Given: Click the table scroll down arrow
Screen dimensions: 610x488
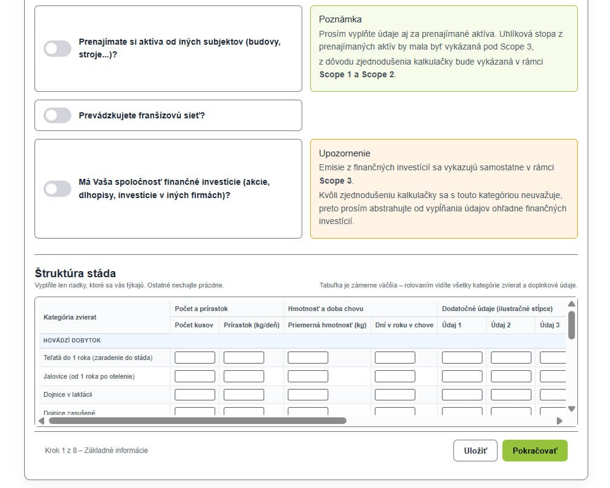Looking at the screenshot, I should pos(571,409).
